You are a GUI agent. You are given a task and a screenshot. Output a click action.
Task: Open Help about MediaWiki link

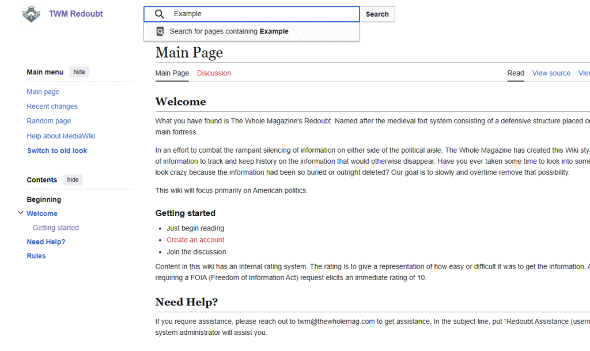(60, 136)
